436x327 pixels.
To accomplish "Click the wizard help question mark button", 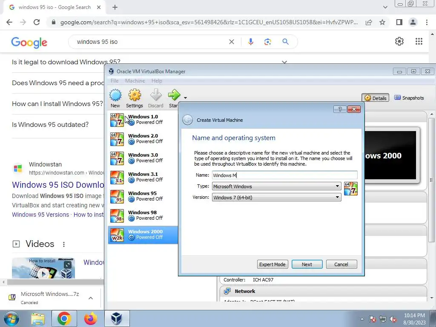I will click(340, 109).
